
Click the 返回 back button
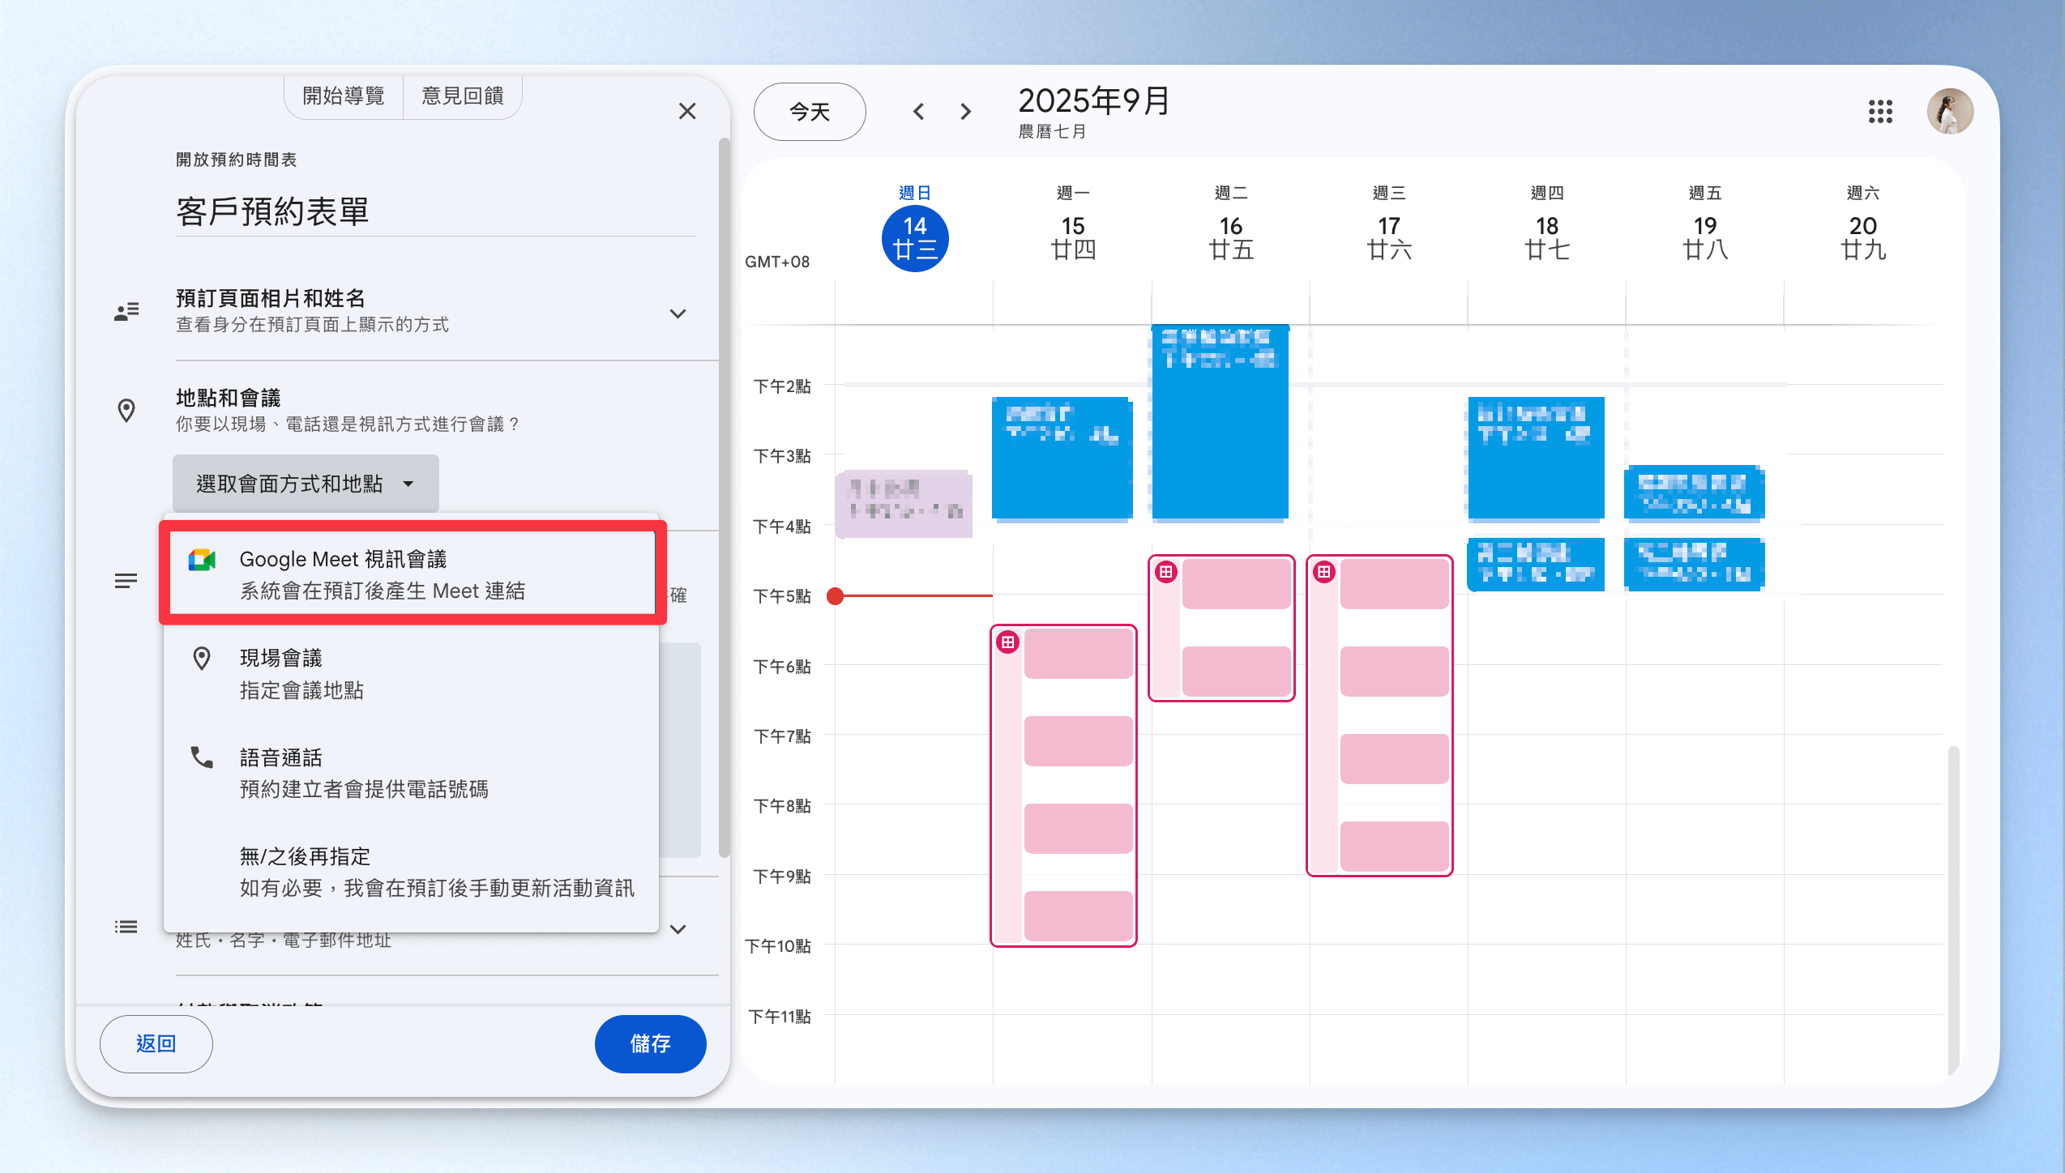click(156, 1043)
